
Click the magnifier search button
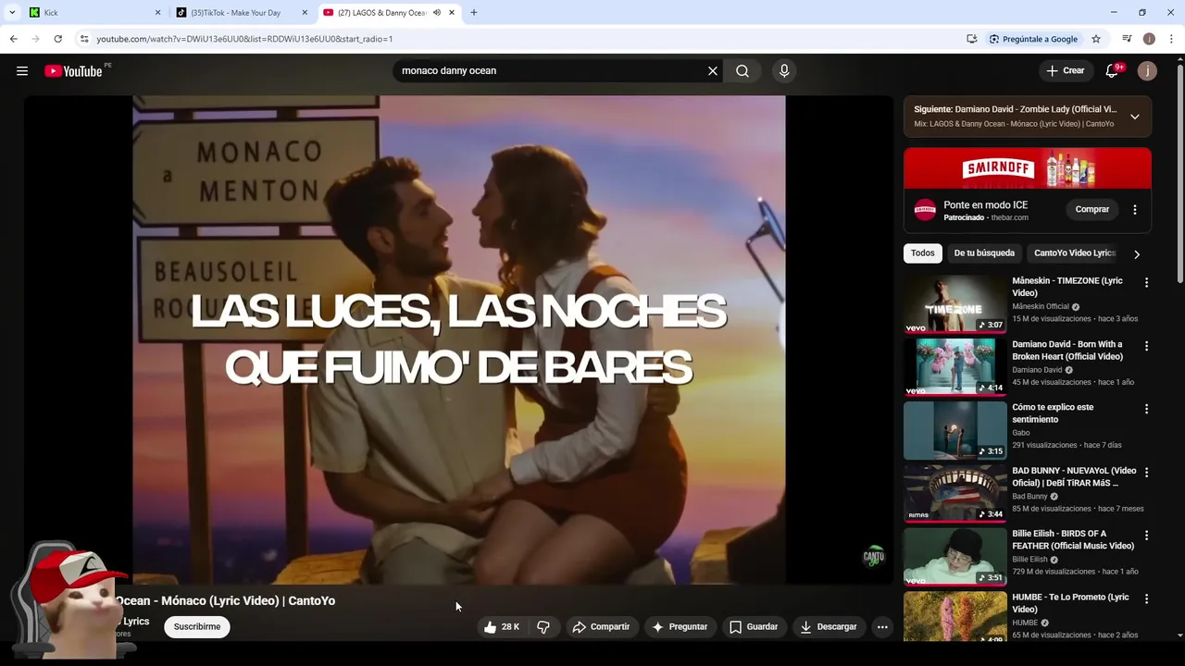point(742,71)
